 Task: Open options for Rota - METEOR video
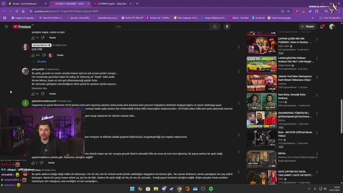point(317,133)
